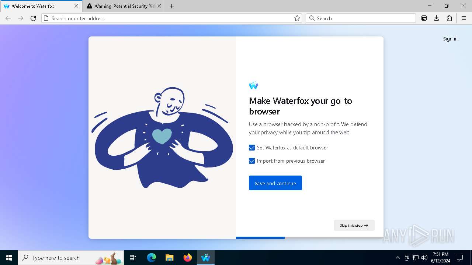Open the Windows Start menu
The image size is (472, 265).
click(9, 258)
